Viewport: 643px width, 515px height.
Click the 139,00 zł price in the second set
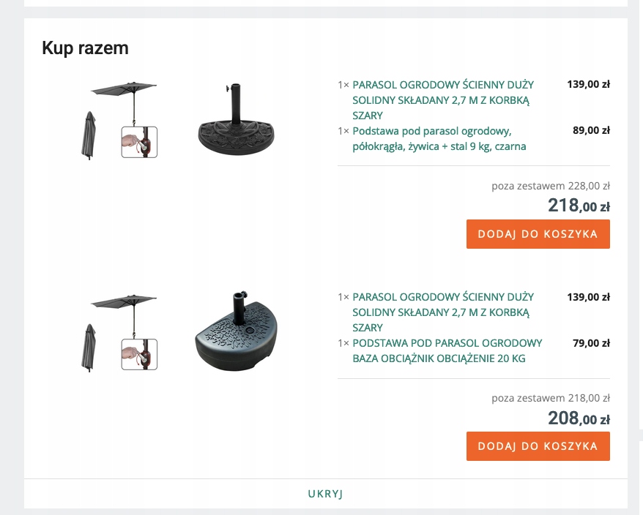click(589, 297)
